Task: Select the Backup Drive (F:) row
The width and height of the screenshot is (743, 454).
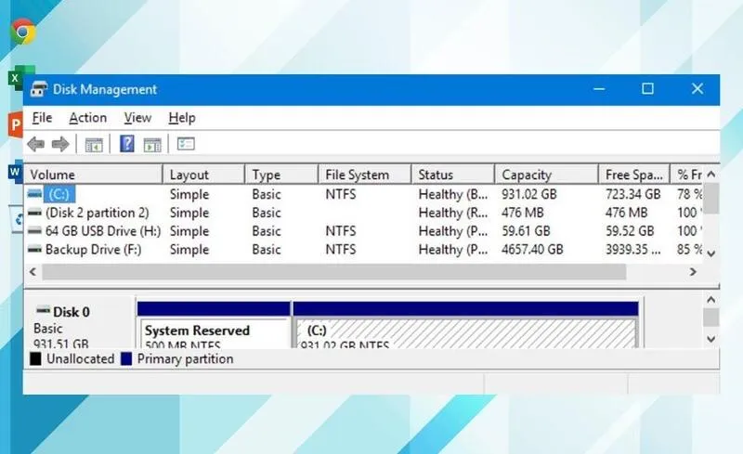Action: [x=363, y=249]
